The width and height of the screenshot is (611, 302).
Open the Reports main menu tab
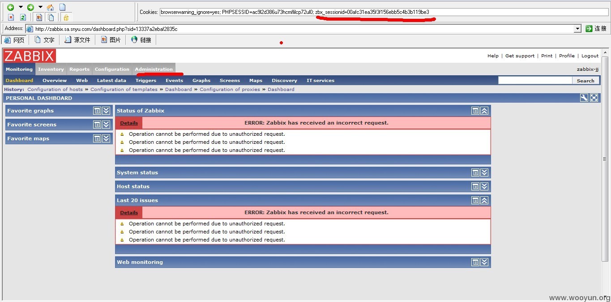click(x=79, y=69)
